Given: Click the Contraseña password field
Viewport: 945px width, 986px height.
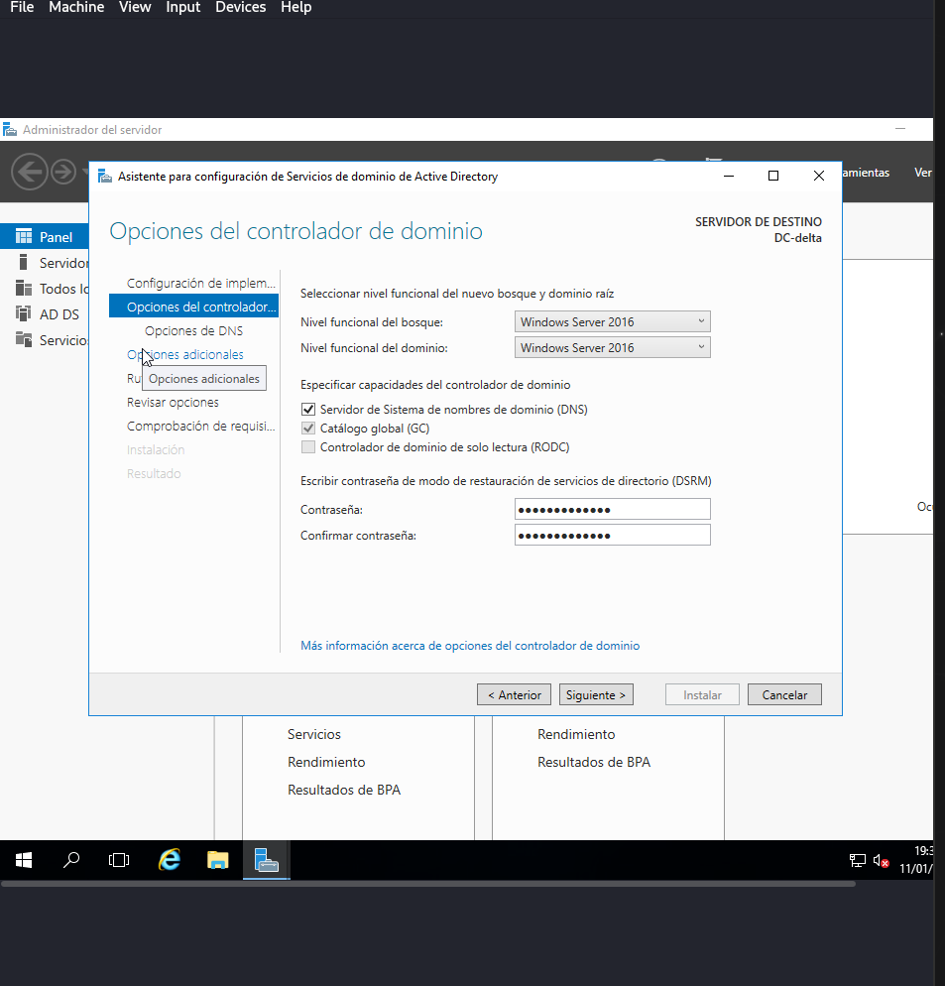Looking at the screenshot, I should tap(613, 509).
